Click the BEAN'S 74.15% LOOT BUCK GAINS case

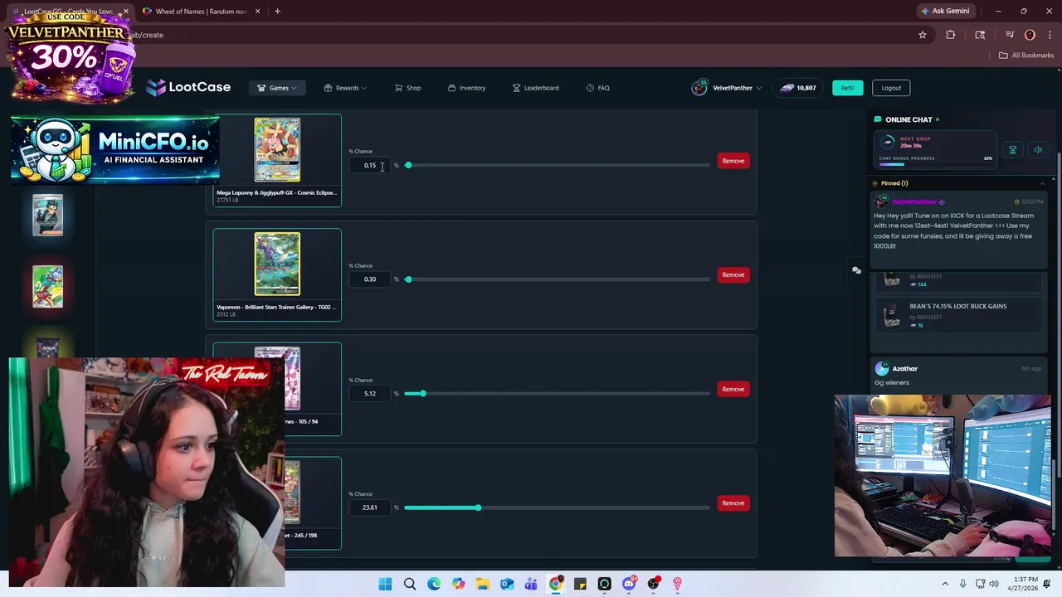957,315
